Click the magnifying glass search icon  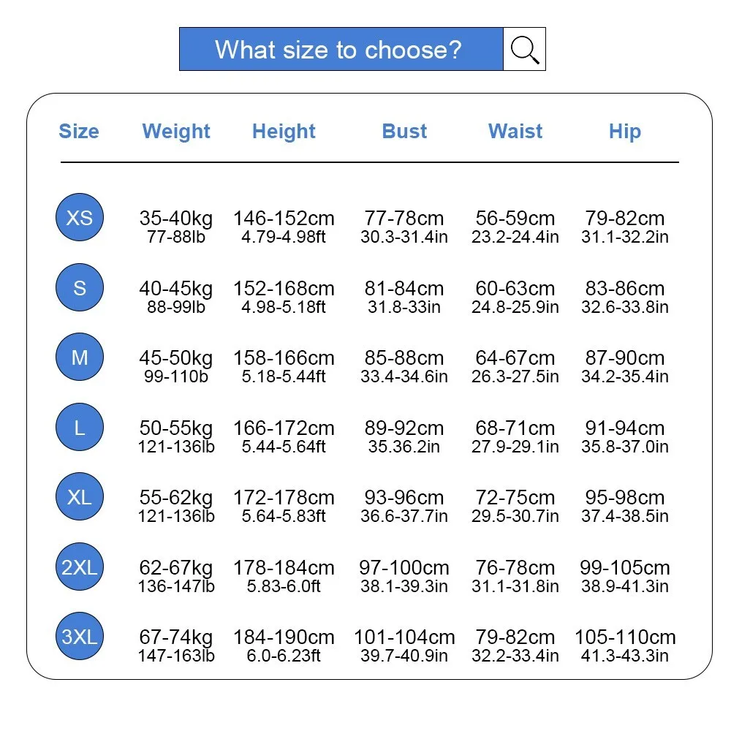(x=524, y=49)
